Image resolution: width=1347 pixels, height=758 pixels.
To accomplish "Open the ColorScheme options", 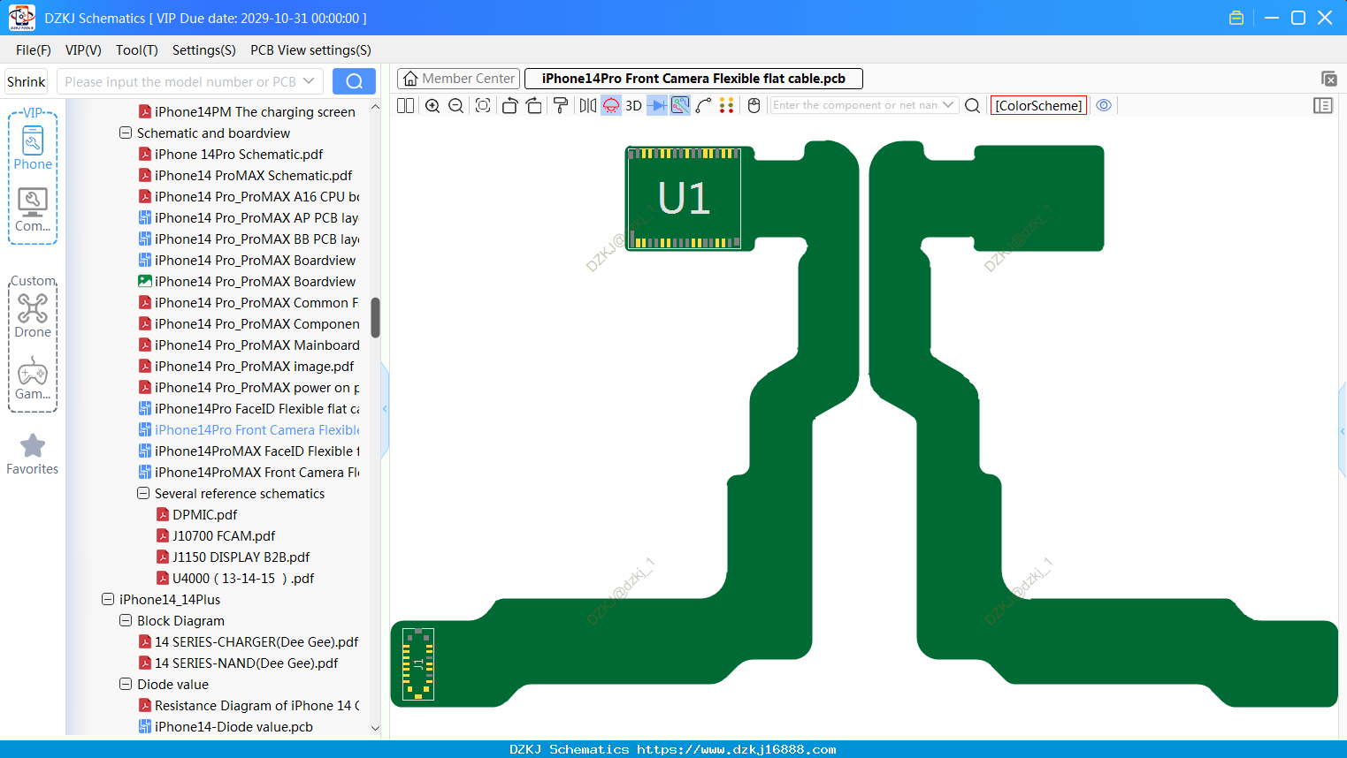I will pyautogui.click(x=1038, y=105).
